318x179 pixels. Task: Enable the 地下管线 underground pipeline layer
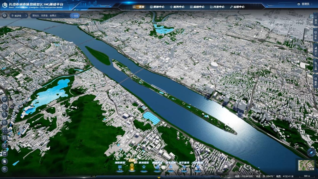[x=184, y=167]
